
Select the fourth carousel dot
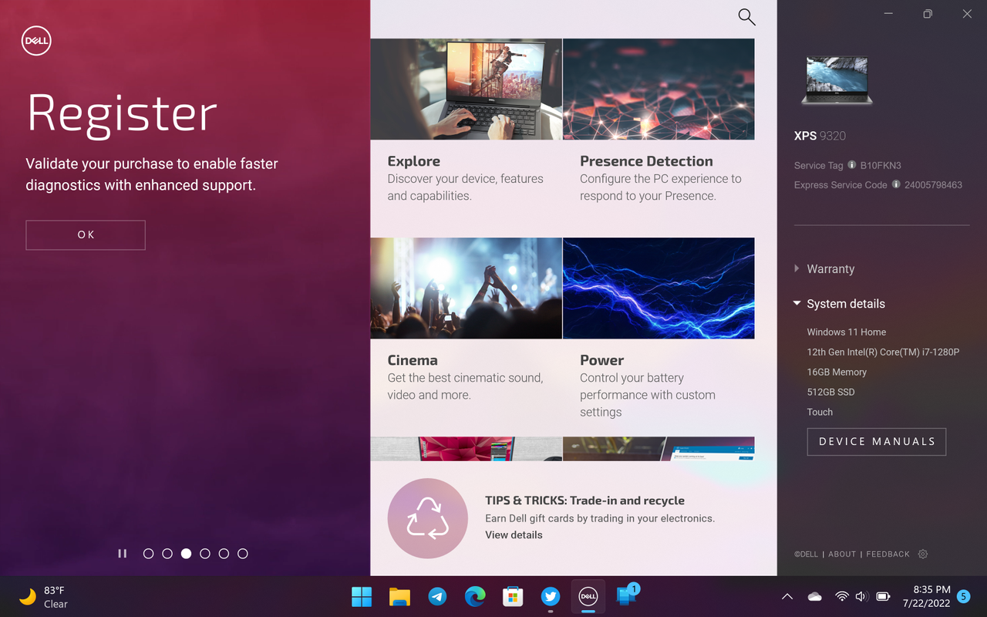tap(205, 554)
